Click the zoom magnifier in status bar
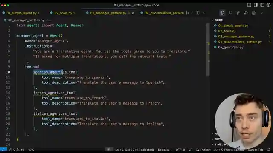This screenshot has width=273, height=153. coord(109,150)
